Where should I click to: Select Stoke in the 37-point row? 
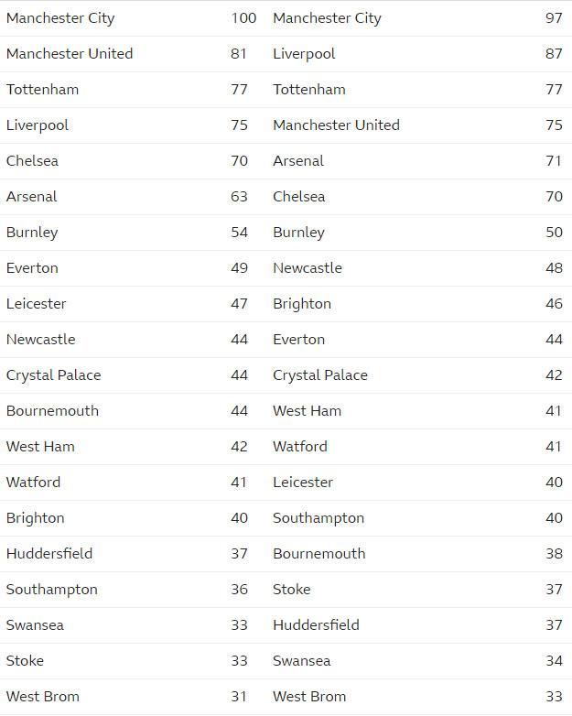coord(292,590)
